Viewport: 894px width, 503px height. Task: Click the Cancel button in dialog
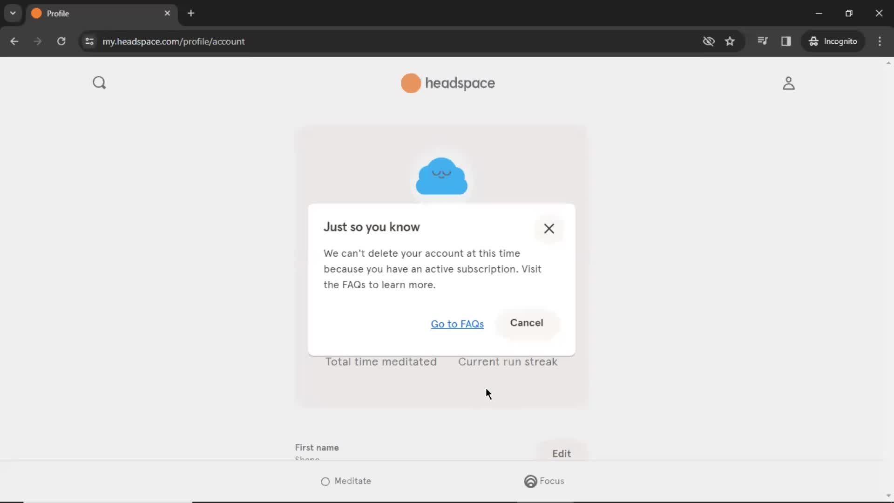coord(526,322)
